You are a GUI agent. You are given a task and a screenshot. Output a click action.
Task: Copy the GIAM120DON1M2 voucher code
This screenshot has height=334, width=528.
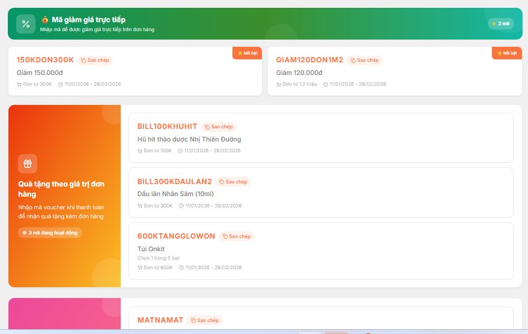coord(365,60)
